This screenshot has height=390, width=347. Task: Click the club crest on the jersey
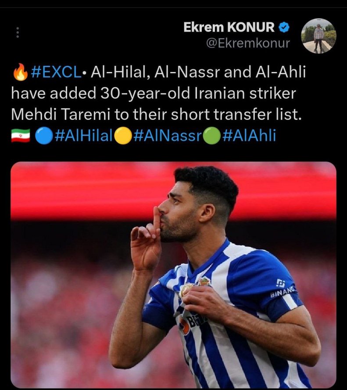tap(204, 281)
